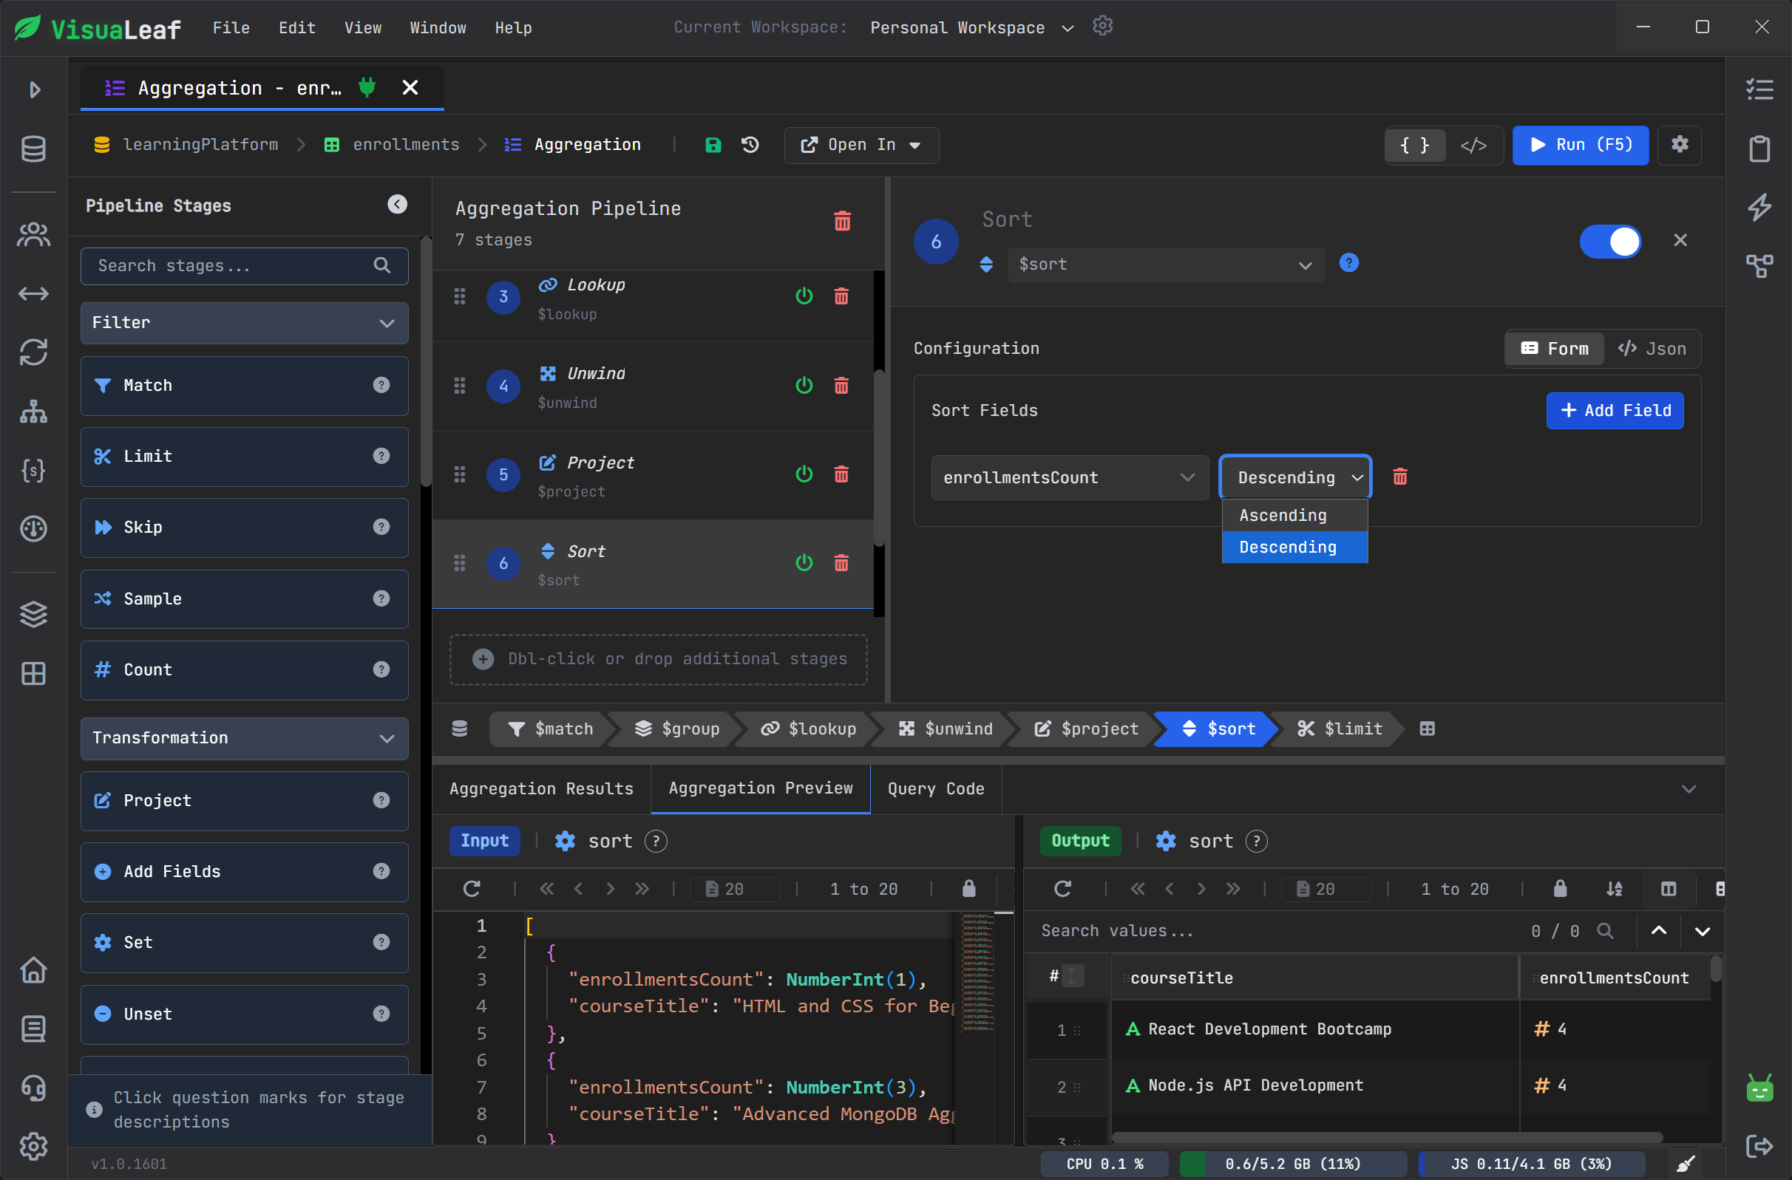1792x1180 pixels.
Task: Open the Personal Workspace dropdown
Action: pyautogui.click(x=971, y=28)
